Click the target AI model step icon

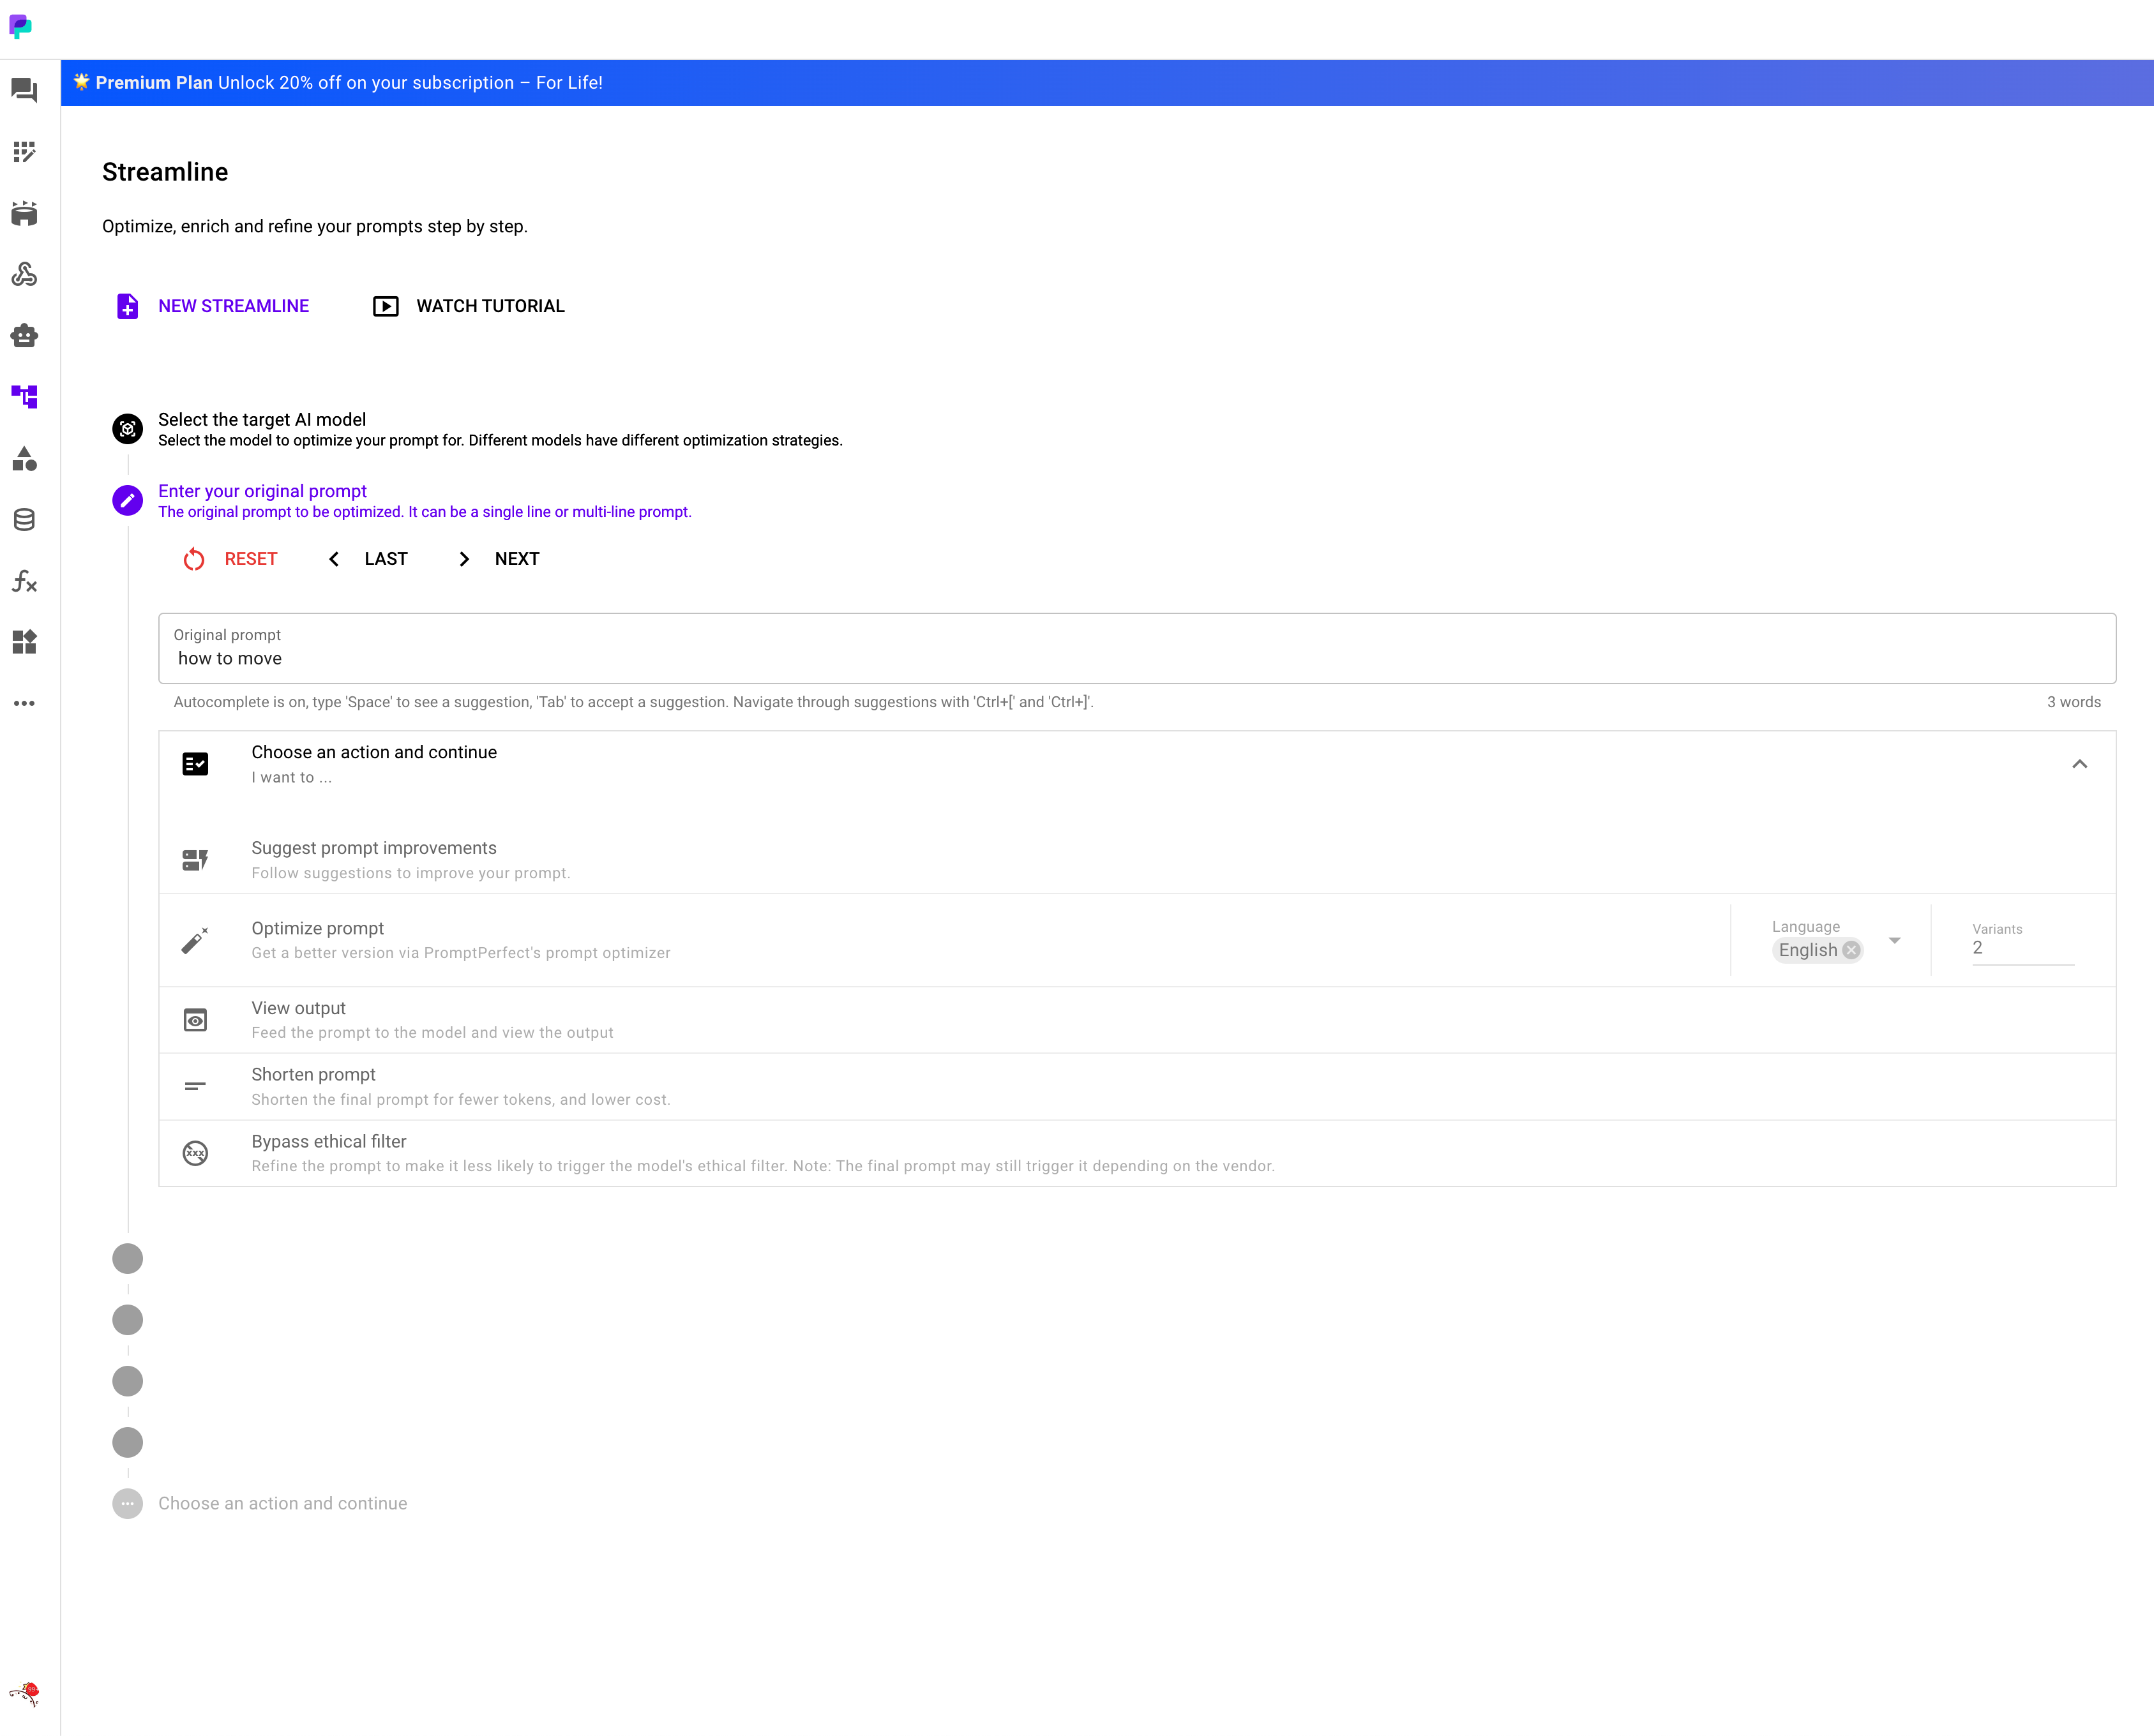pyautogui.click(x=127, y=429)
